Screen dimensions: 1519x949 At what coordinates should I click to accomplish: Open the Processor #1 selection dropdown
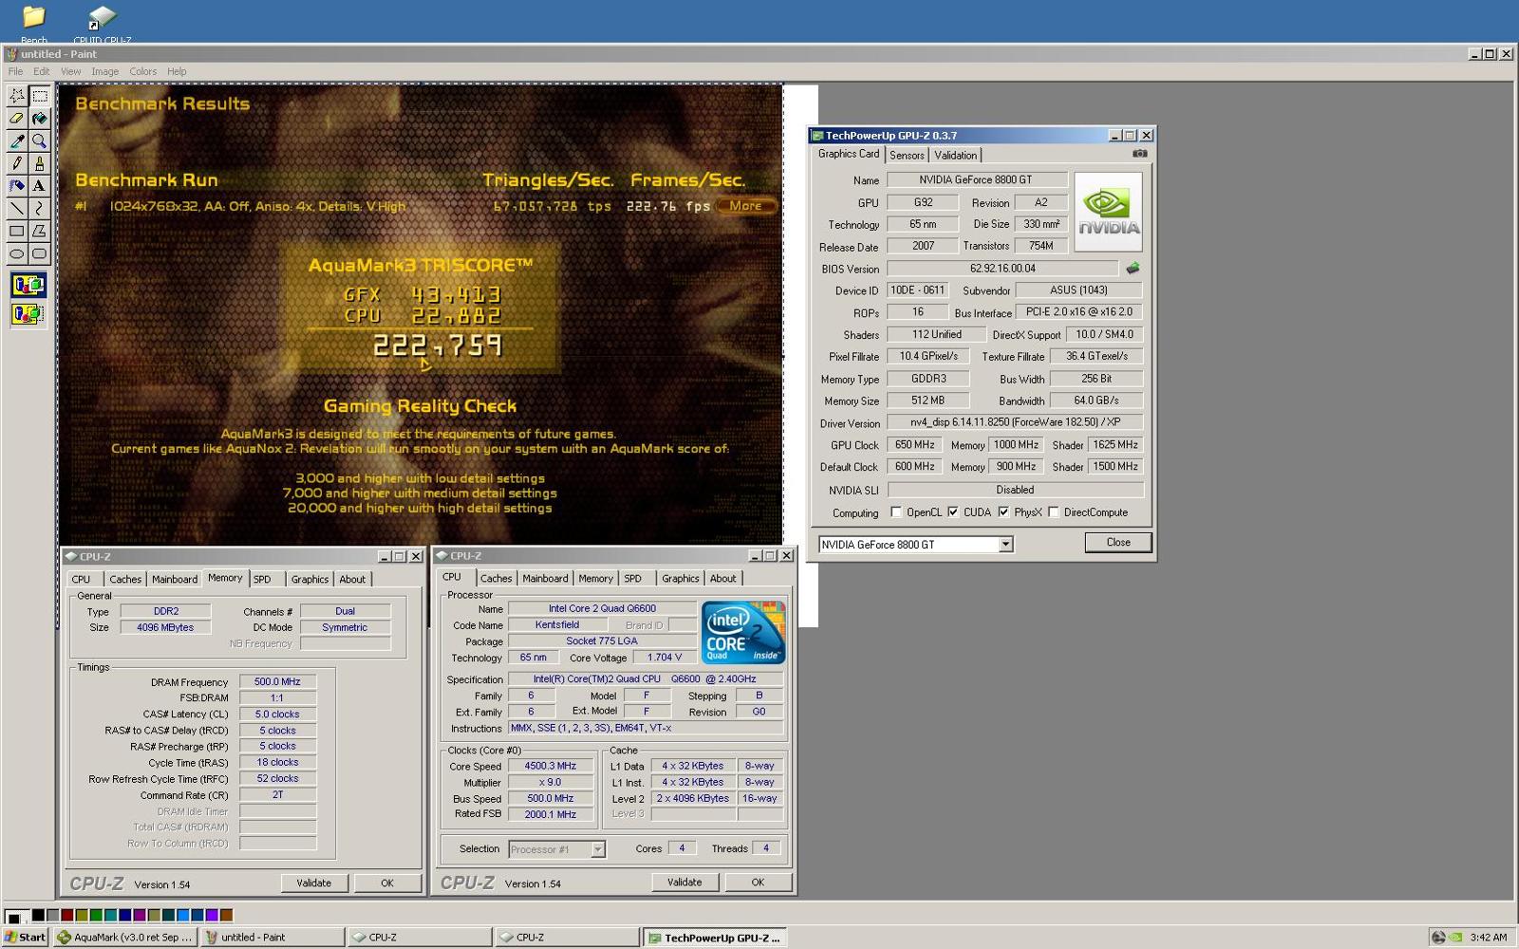click(x=598, y=849)
